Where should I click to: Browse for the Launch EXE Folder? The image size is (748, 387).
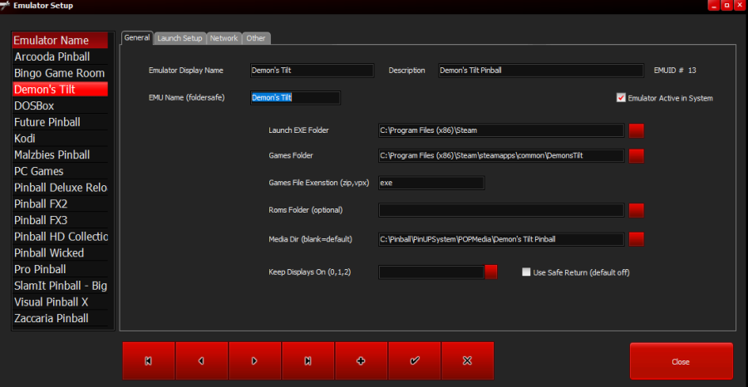(x=637, y=130)
